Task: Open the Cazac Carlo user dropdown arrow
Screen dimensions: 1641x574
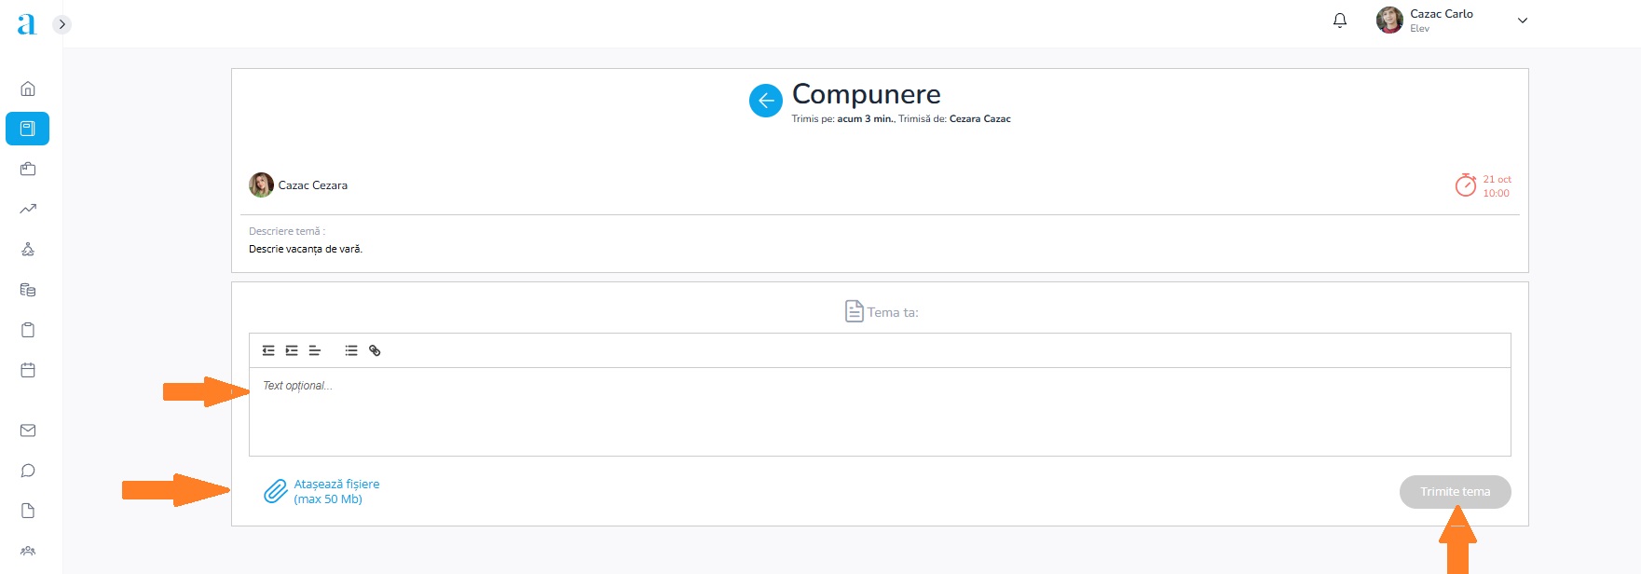Action: point(1523,20)
